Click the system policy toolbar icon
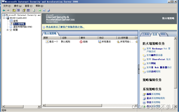 tap(49, 10)
